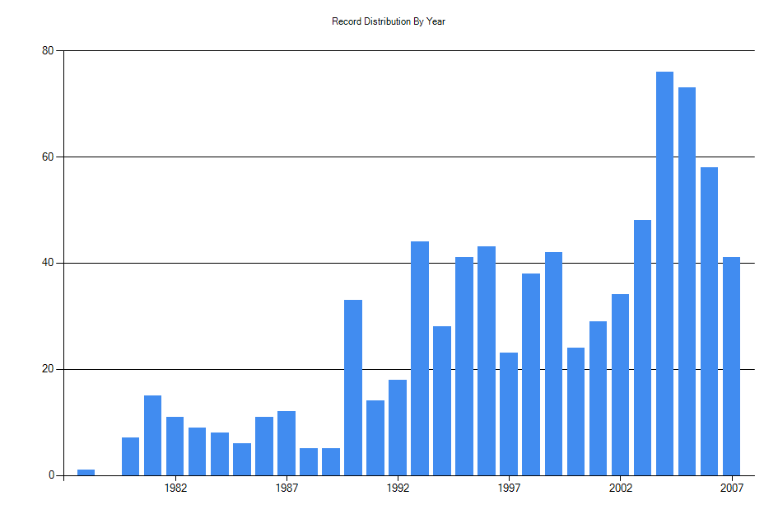The height and width of the screenshot is (519, 778).
Task: Select the 1999 bar reaching about 42
Action: (x=554, y=364)
